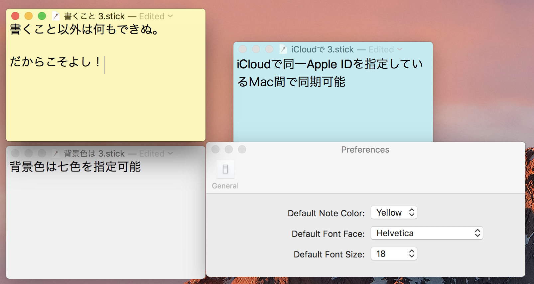Click the title '背景色は 3.stick' of the gray note
534x284 pixels.
click(x=94, y=153)
